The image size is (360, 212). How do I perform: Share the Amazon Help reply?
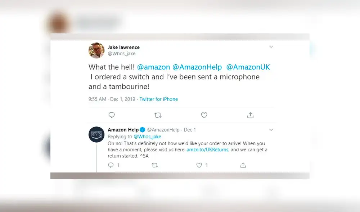pos(243,165)
